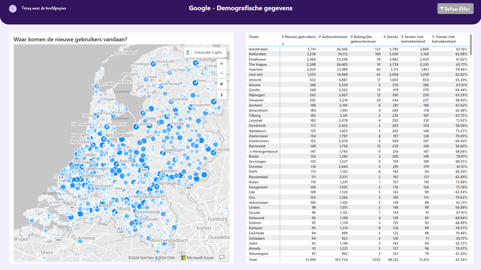The image size is (481, 270).
Task: Select the Delft table row
Action: [x=358, y=172]
